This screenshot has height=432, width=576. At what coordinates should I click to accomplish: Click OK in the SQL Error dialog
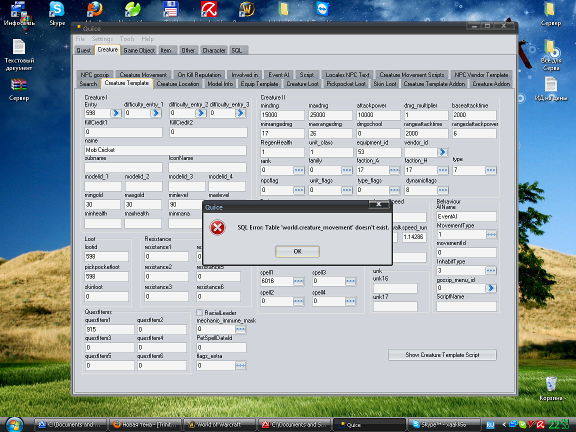[x=297, y=251]
